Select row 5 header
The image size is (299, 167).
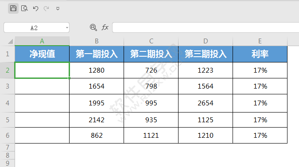8,120
